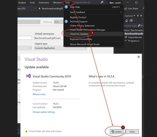This screenshot has width=157, height=137.
Task: Open the Help menu
Action: [68, 3]
